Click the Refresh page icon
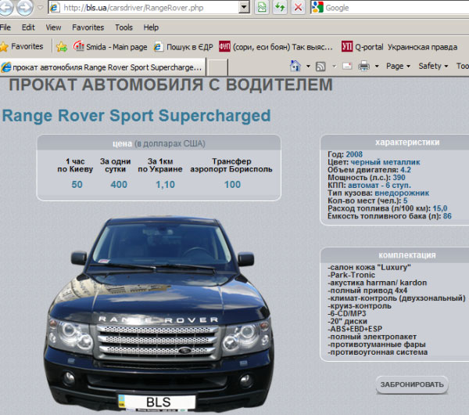This screenshot has height=415, width=469. (x=280, y=8)
